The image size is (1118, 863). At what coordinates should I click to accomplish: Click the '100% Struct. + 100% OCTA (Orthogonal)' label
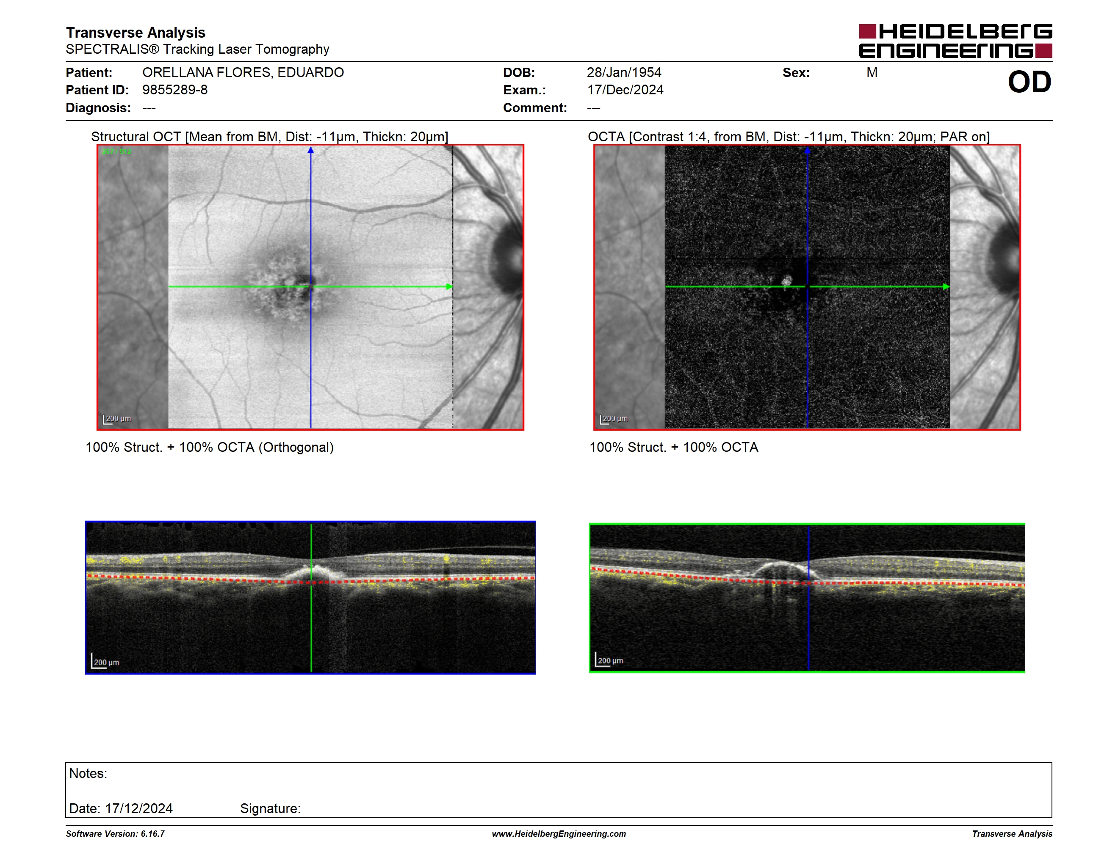209,447
